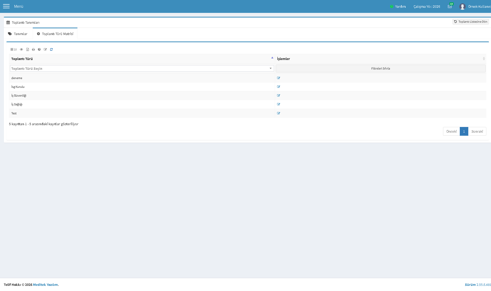The height and width of the screenshot is (291, 491).
Task: Click the edit pencil icon in table toolbar
Action: [x=45, y=49]
